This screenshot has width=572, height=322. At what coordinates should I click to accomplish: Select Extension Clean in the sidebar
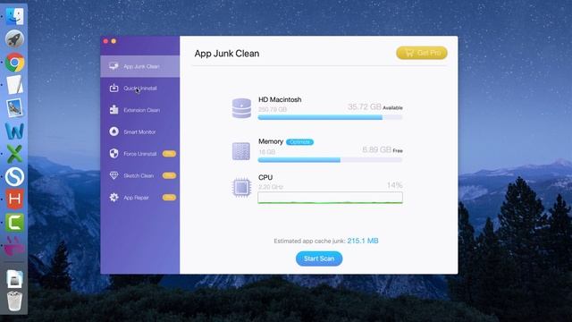(140, 110)
